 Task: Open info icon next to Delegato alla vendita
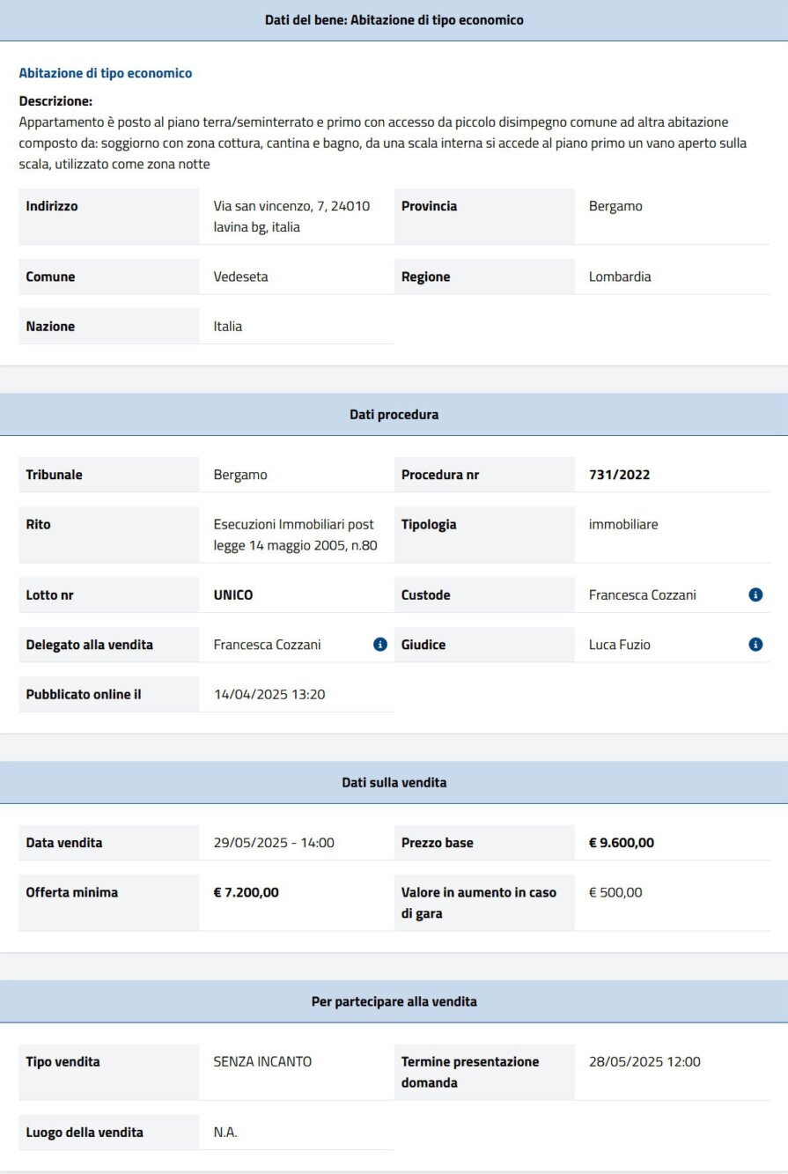(380, 645)
